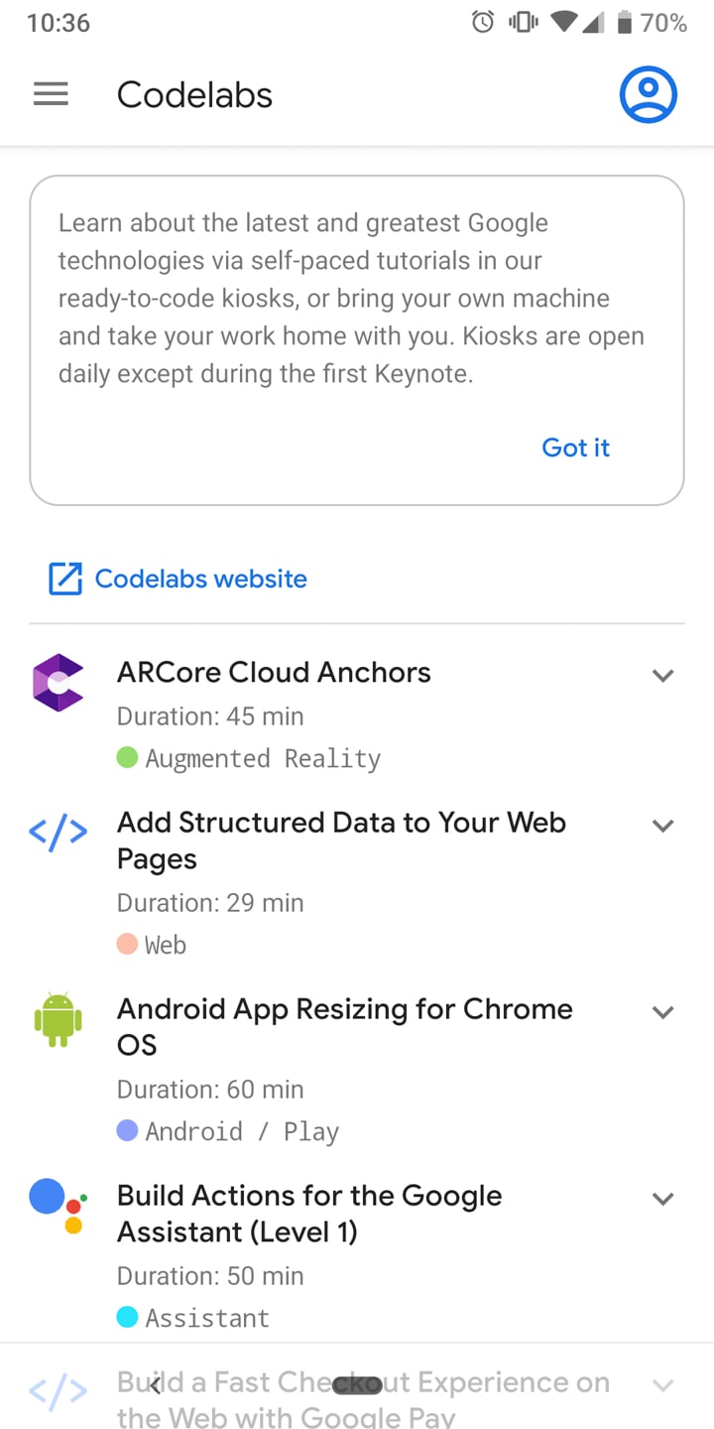
Task: Open the Codelabs website link
Action: (x=200, y=579)
